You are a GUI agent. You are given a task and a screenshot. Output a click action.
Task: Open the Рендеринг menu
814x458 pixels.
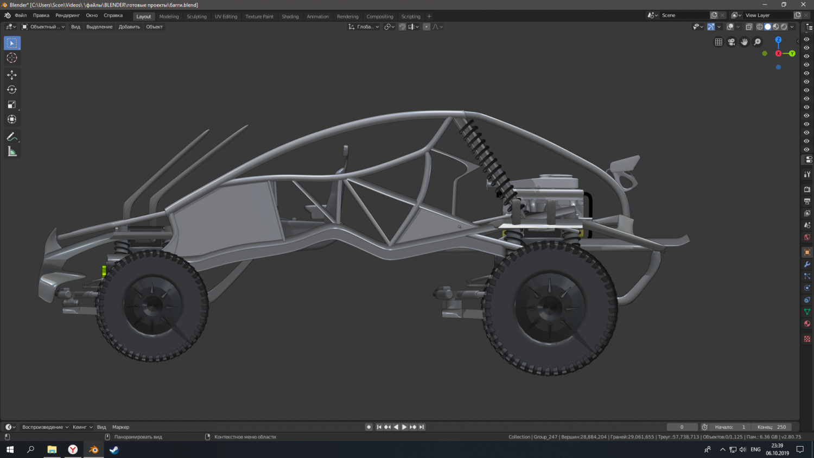(x=68, y=16)
